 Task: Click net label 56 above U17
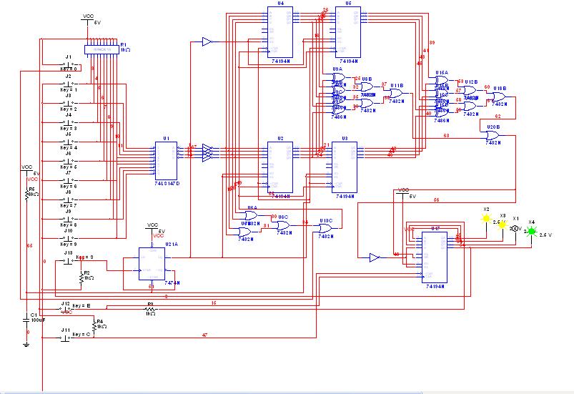tap(436, 200)
